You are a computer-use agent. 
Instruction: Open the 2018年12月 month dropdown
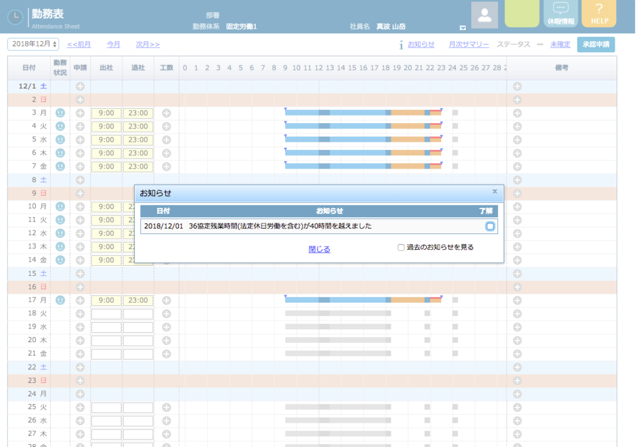pyautogui.click(x=34, y=44)
